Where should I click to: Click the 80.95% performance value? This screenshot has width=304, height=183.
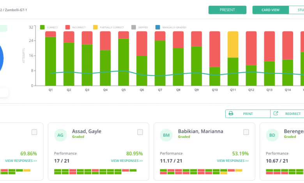[134, 153]
